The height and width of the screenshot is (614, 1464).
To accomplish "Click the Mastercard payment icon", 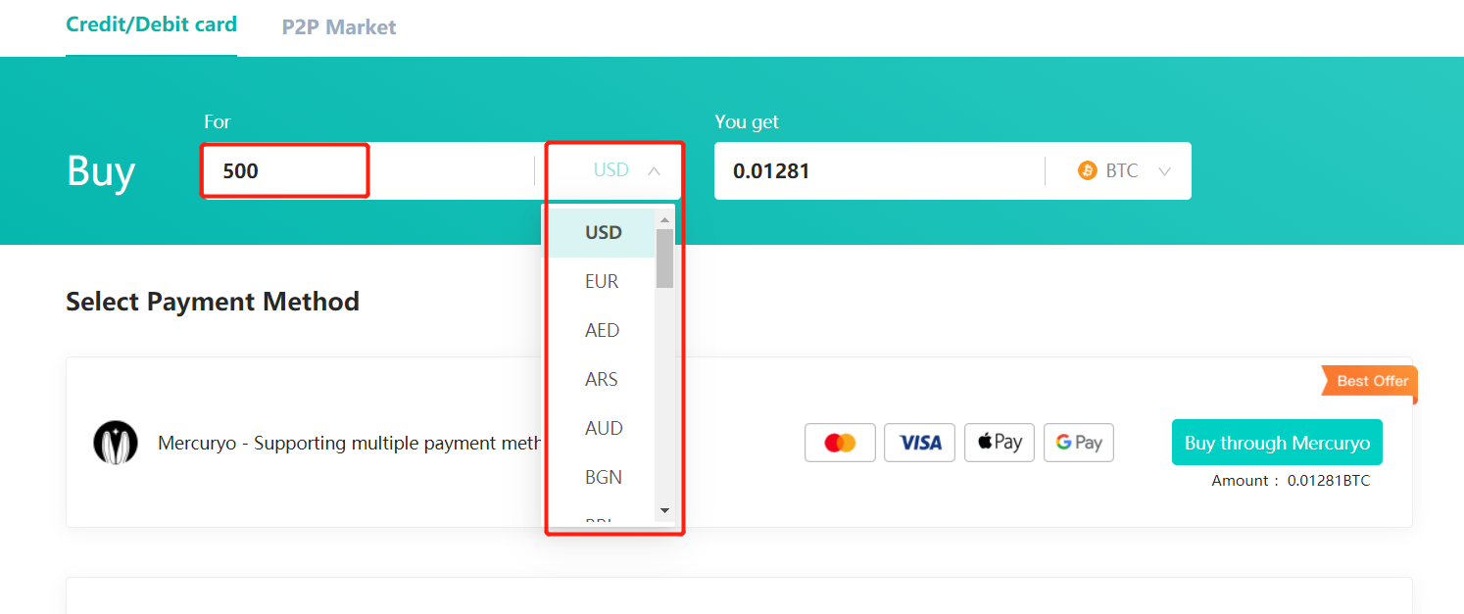I will [840, 443].
